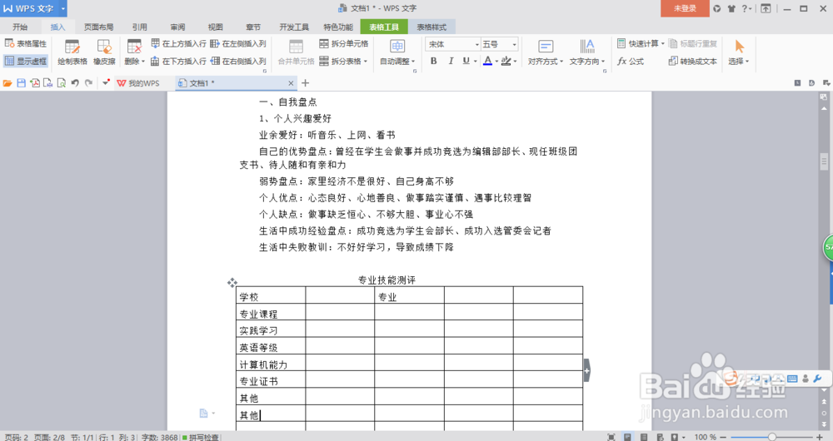This screenshot has height=441, width=833.
Task: Insert a column left with 在左侧插入列
Action: pos(238,43)
